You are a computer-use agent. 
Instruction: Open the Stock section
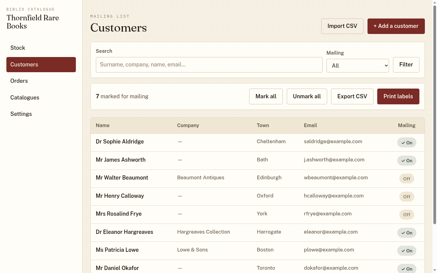tap(41, 48)
